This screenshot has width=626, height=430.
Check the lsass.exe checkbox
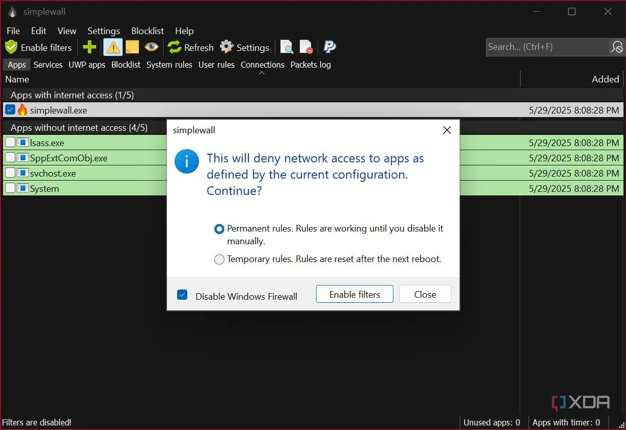pos(10,142)
